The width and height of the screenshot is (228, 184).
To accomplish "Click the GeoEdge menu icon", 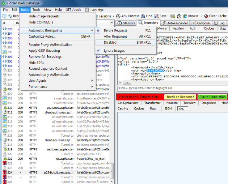I will tap(87, 10).
